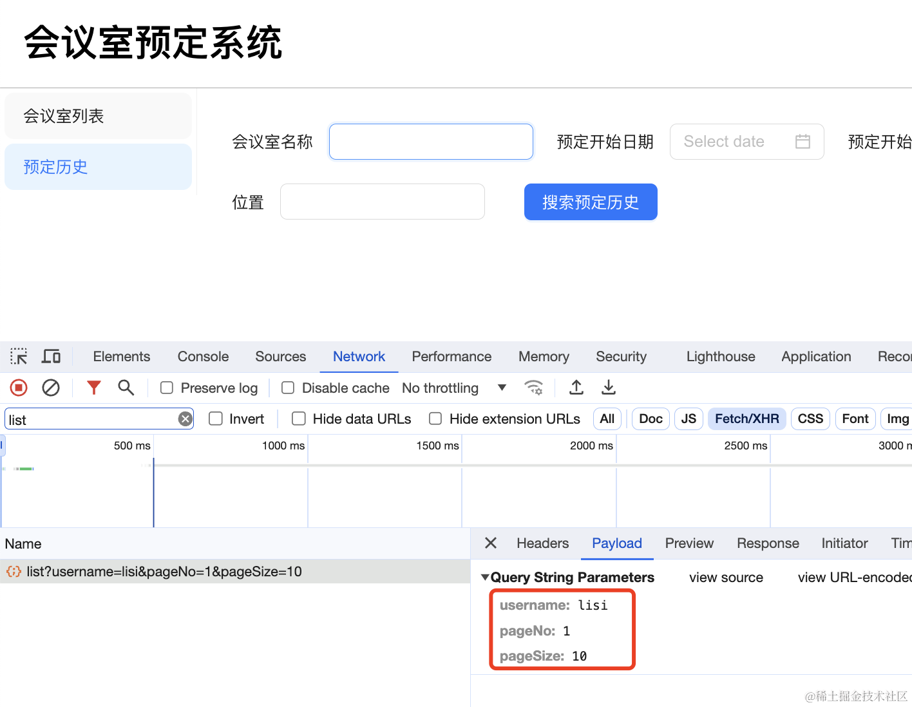Enable the Preserve log checkbox
Viewport: 912px width, 707px height.
click(167, 388)
